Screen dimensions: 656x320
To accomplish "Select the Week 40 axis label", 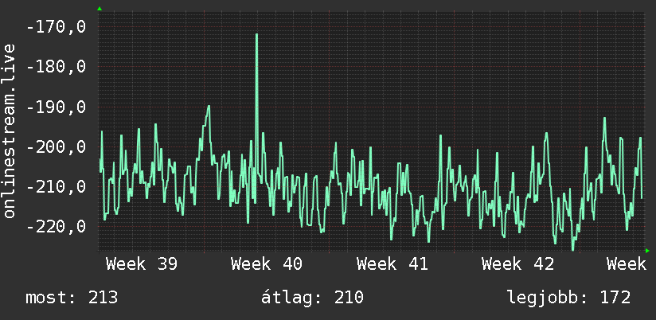I will 267,264.
